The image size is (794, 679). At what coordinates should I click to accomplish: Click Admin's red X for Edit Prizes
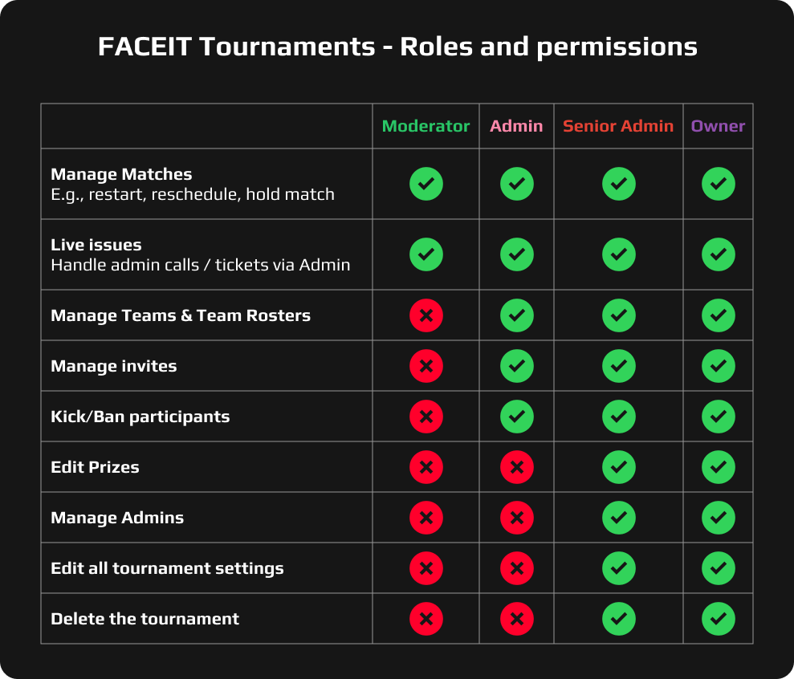(x=516, y=467)
